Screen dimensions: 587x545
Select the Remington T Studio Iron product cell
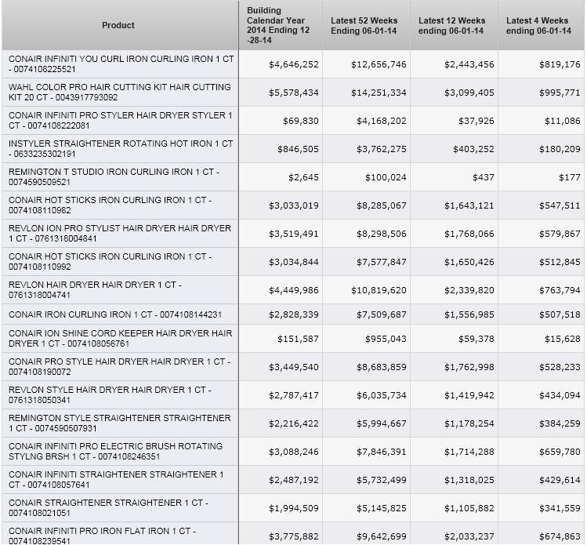tap(114, 177)
